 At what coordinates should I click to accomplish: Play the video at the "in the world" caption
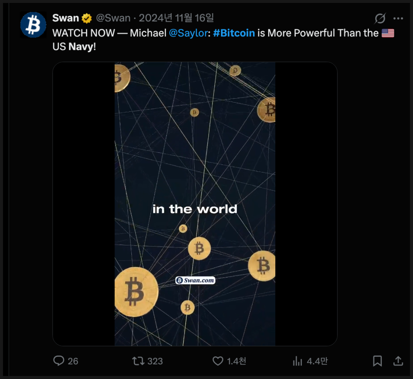[x=195, y=209]
